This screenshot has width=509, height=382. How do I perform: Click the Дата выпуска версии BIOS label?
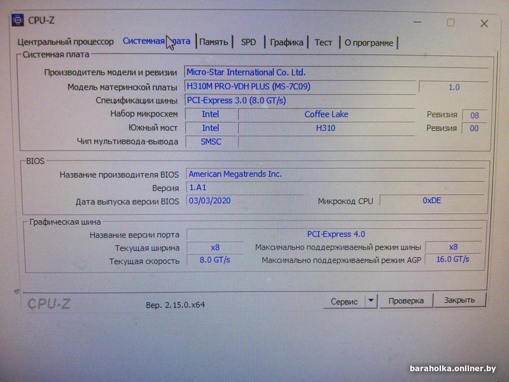[127, 202]
